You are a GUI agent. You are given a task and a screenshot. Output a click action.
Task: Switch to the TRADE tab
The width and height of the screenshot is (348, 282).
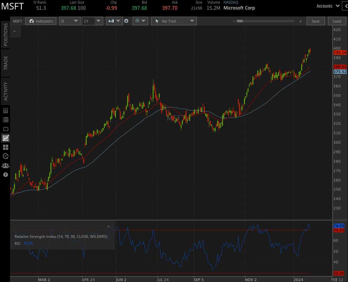click(5, 63)
